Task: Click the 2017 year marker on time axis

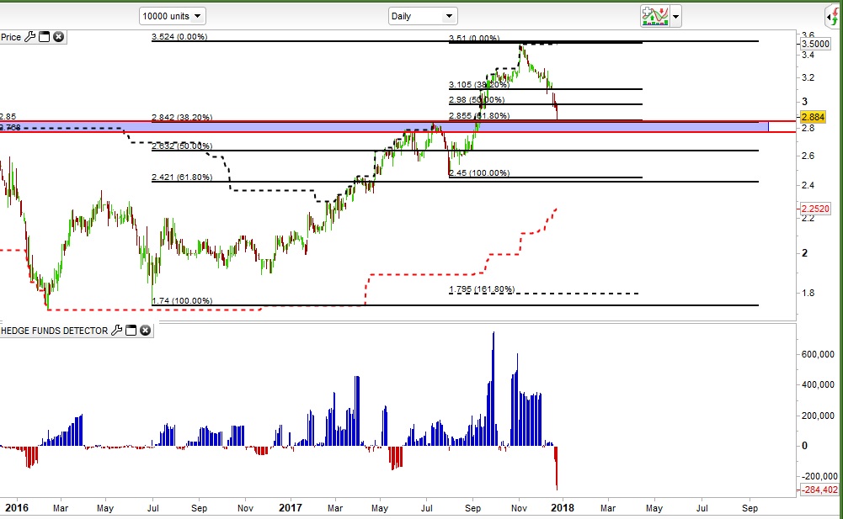Action: (291, 508)
